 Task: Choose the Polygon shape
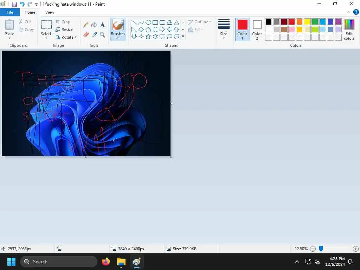coord(169,22)
